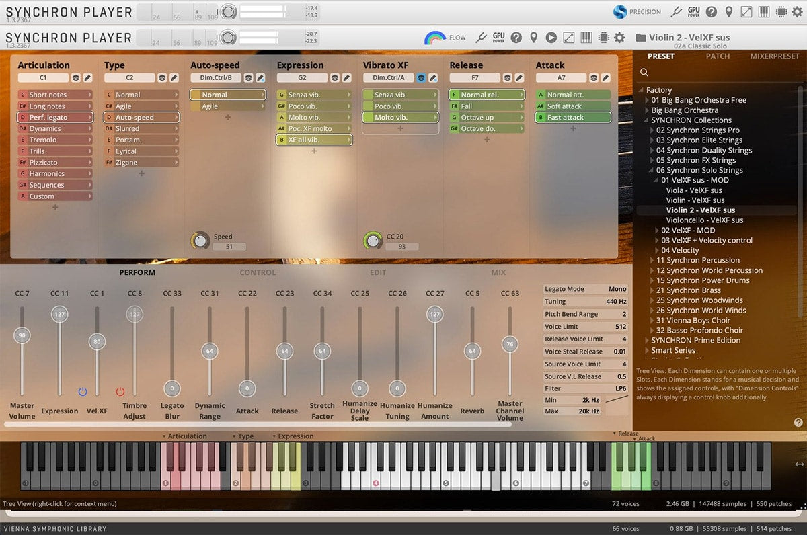Image resolution: width=807 pixels, height=535 pixels.
Task: Open the help icon in the FLOW toolbar
Action: tap(516, 38)
